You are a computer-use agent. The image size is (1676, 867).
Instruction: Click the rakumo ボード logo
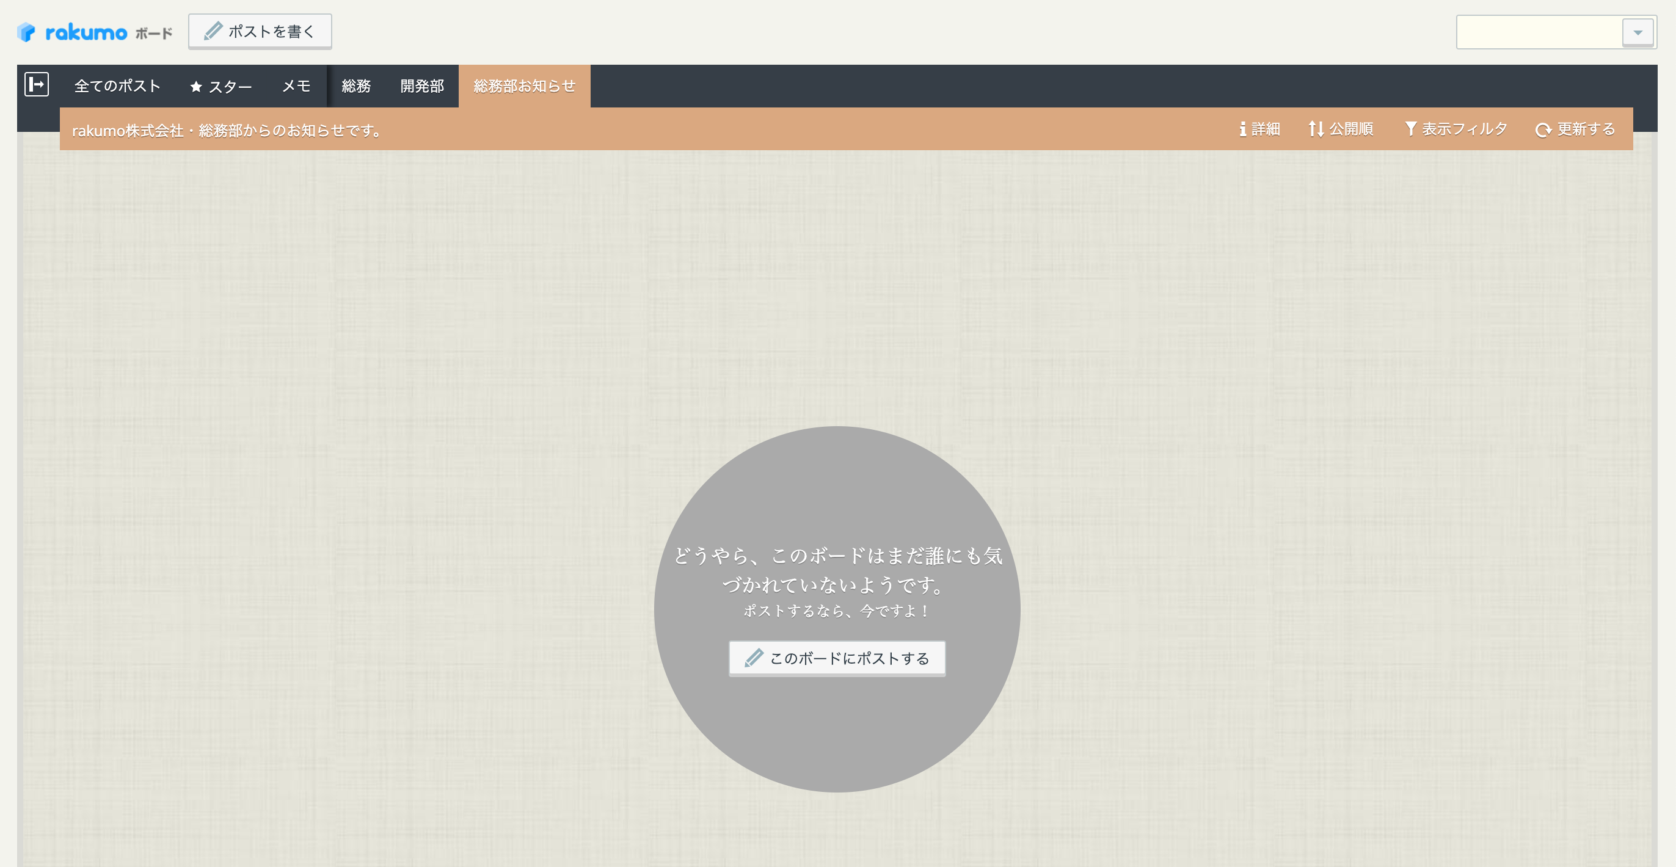pos(95,32)
